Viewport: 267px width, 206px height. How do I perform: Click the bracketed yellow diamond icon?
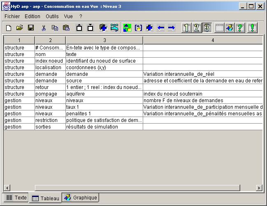coord(138,28)
